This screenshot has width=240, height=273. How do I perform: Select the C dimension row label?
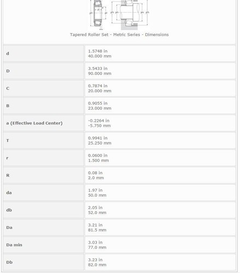click(x=8, y=88)
